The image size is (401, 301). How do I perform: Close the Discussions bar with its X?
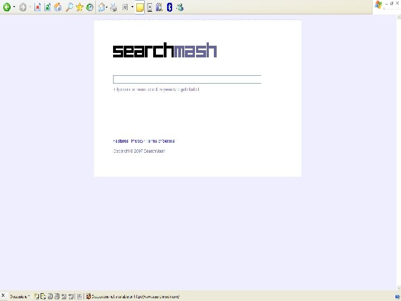tap(3, 295)
